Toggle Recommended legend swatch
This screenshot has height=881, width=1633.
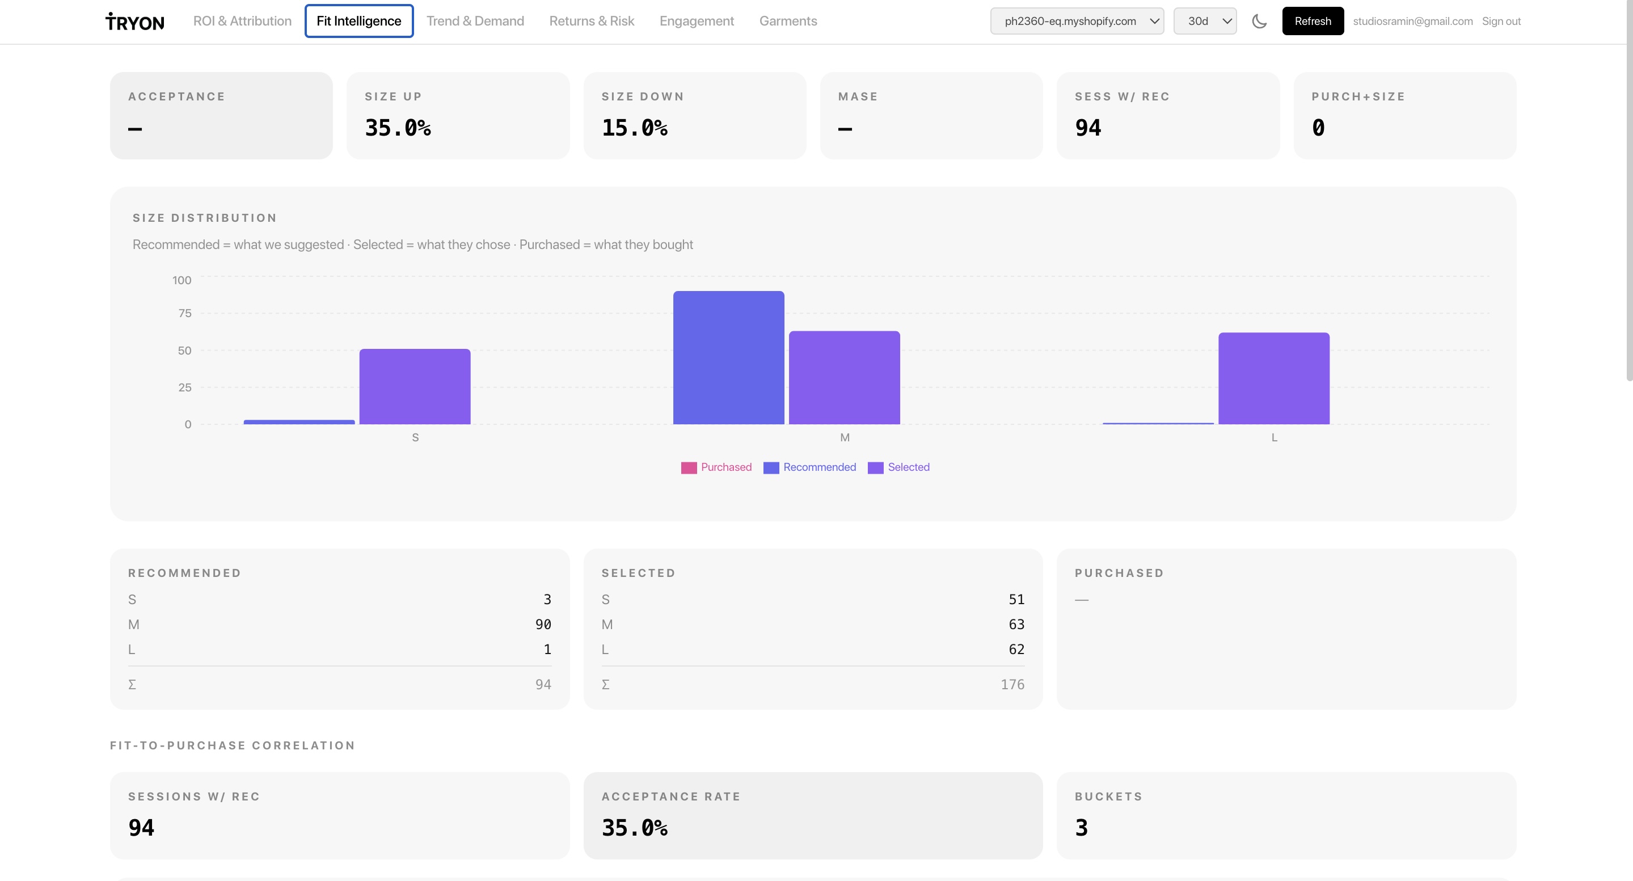coord(771,468)
